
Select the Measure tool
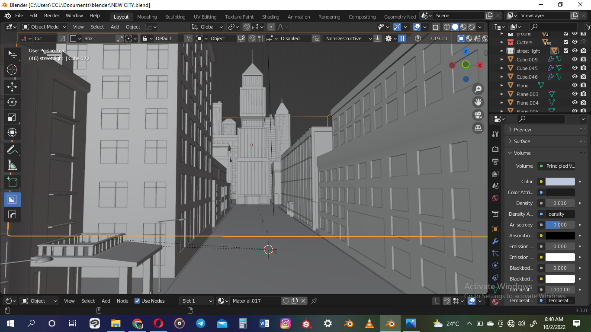coord(12,165)
